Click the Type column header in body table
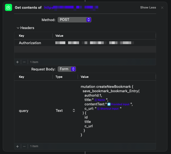171x154 pixels. coord(59,77)
